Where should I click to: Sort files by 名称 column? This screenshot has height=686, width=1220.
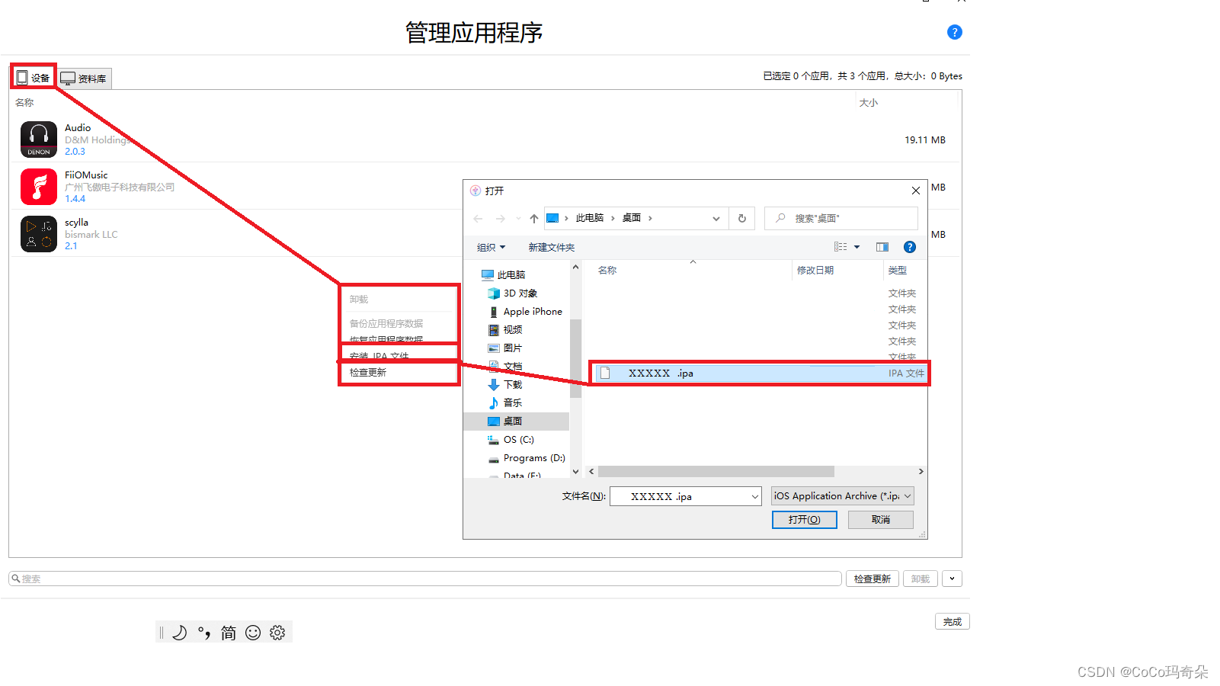point(607,271)
